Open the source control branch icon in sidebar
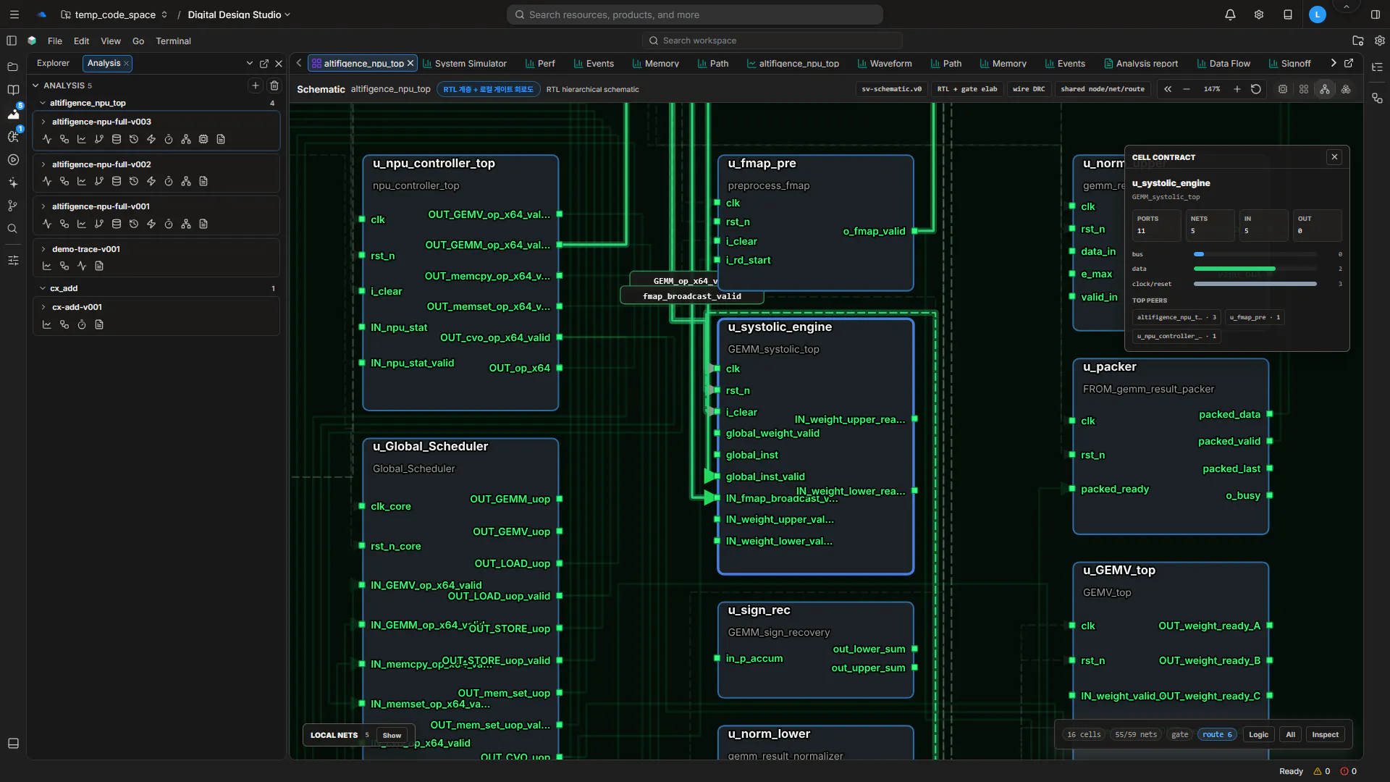 click(x=13, y=206)
